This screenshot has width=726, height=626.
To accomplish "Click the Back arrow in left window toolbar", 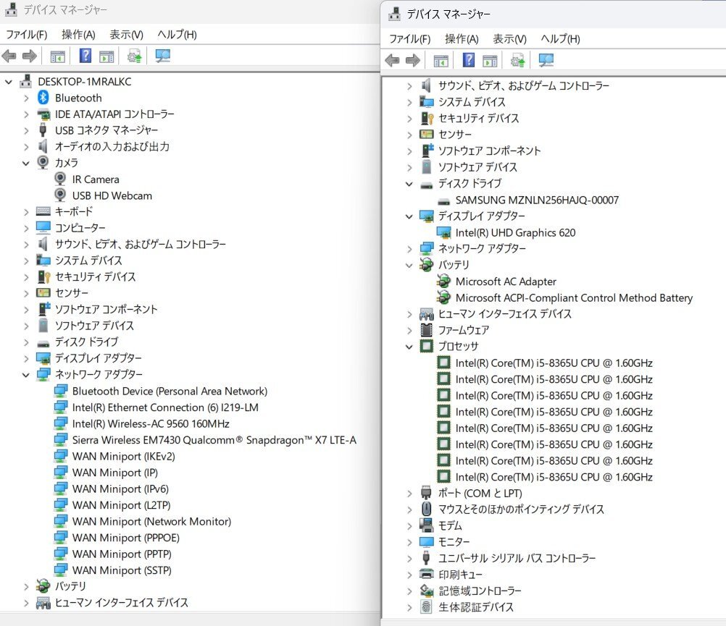I will (9, 56).
